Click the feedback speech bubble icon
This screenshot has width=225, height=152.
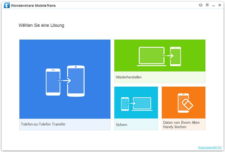click(201, 5)
